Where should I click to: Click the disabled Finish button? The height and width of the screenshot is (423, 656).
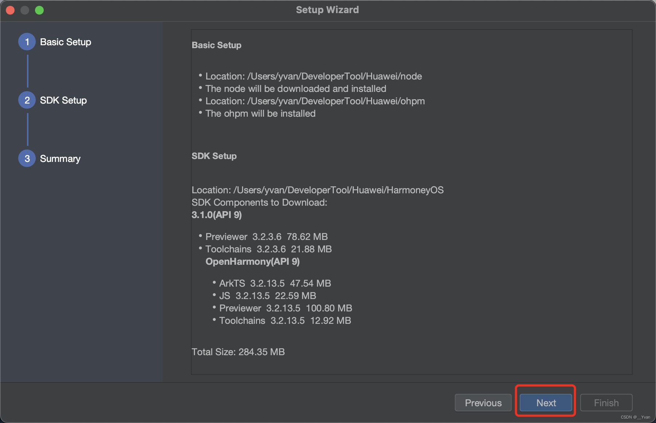(x=606, y=403)
